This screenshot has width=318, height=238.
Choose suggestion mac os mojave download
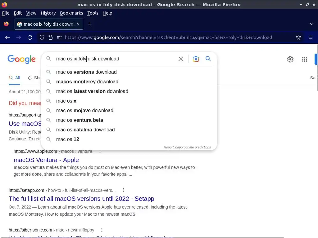[x=129, y=111]
